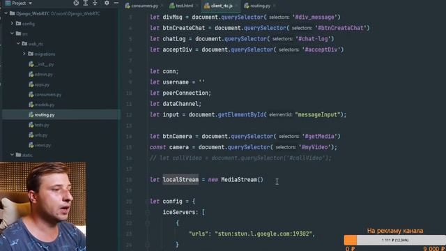446x251 pixels.
Task: Open apps.py in project tree
Action: tap(39, 84)
